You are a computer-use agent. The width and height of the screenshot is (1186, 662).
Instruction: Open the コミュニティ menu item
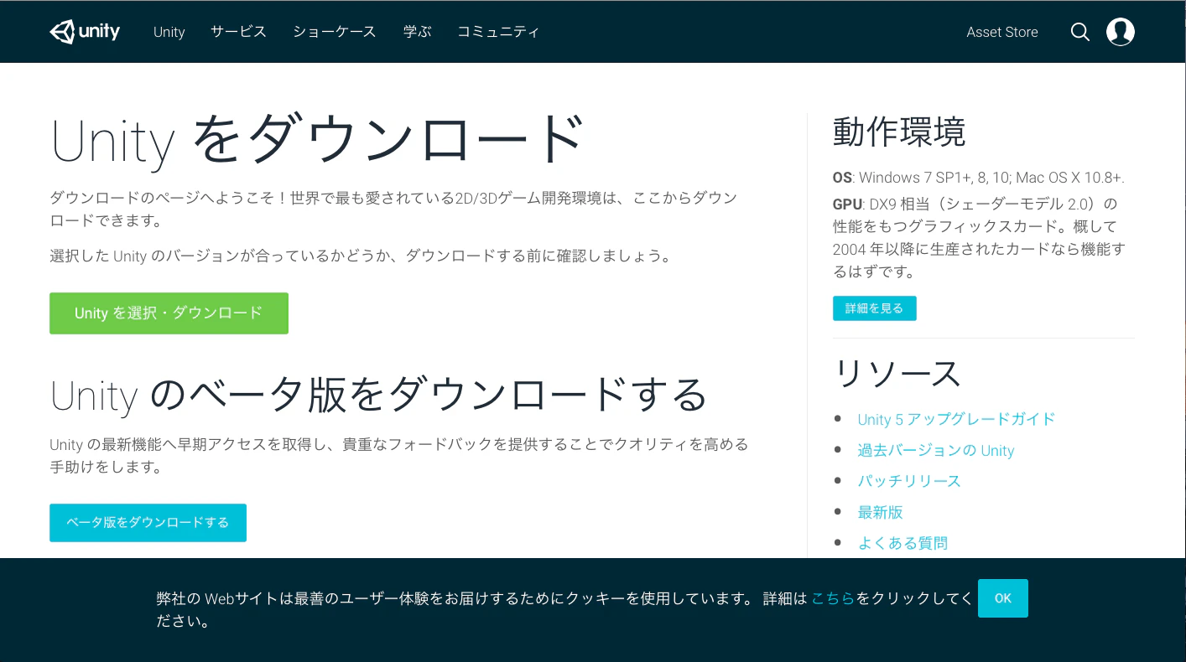point(498,32)
